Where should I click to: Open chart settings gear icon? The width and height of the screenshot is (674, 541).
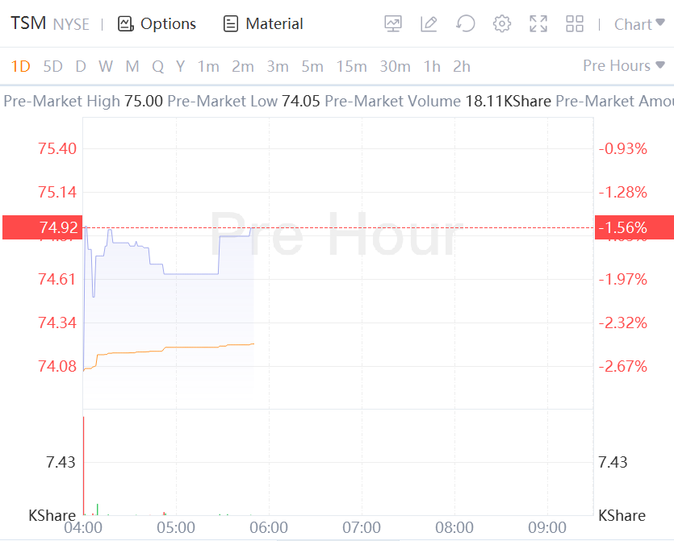coord(502,24)
